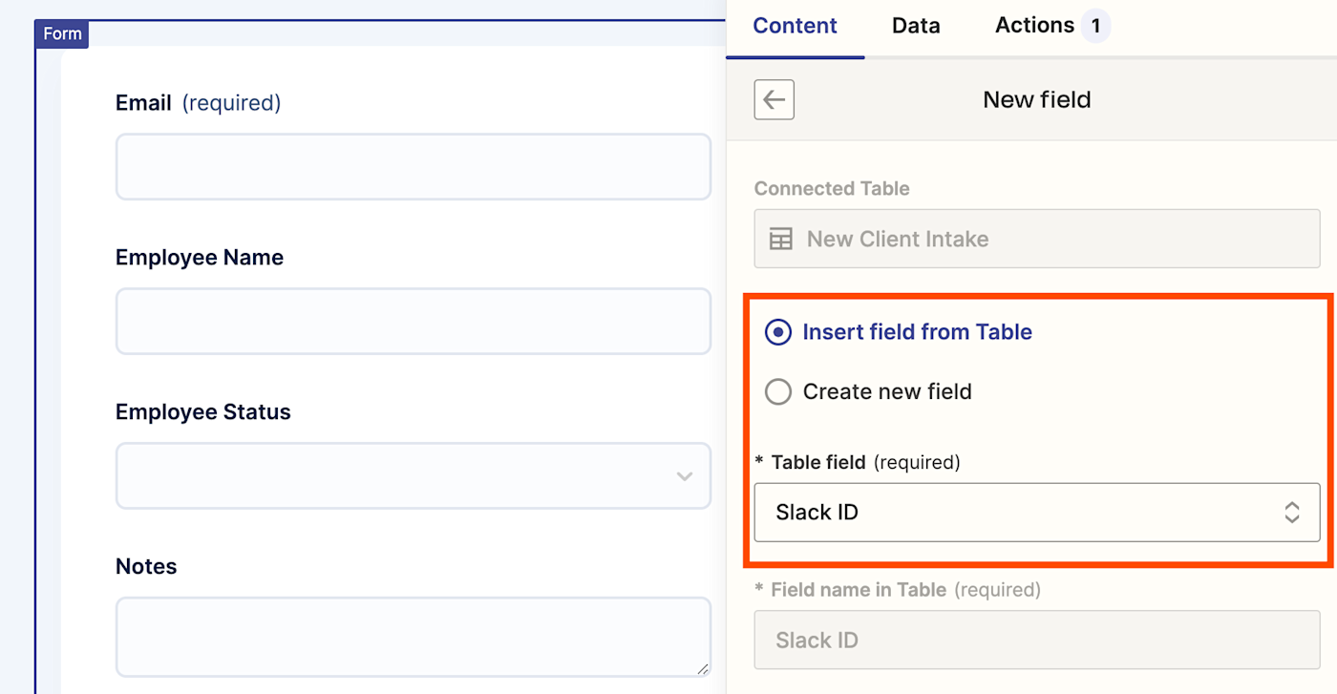The height and width of the screenshot is (694, 1337).
Task: Switch to the Content tab
Action: pos(795,26)
